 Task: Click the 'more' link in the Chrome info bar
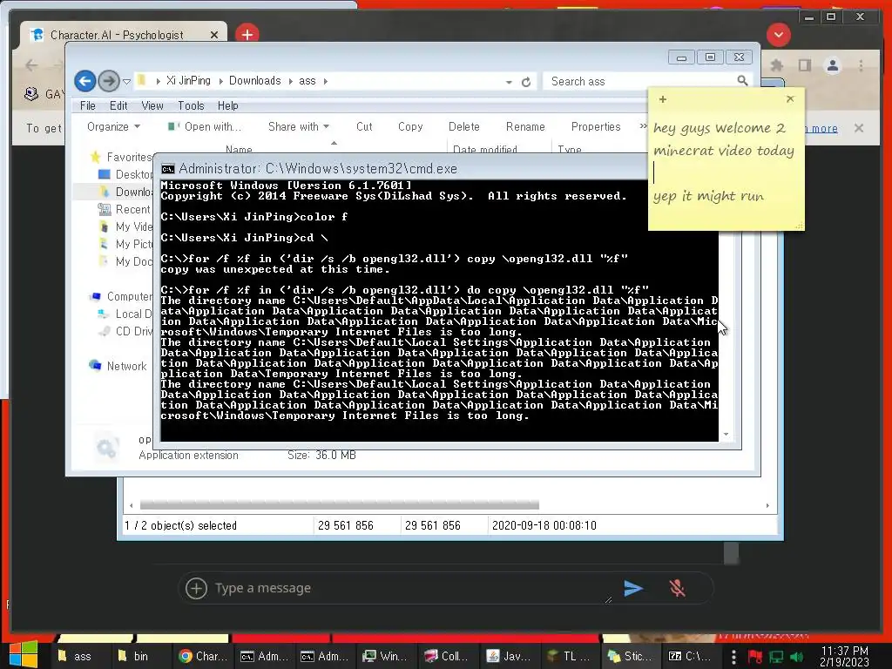824,129
